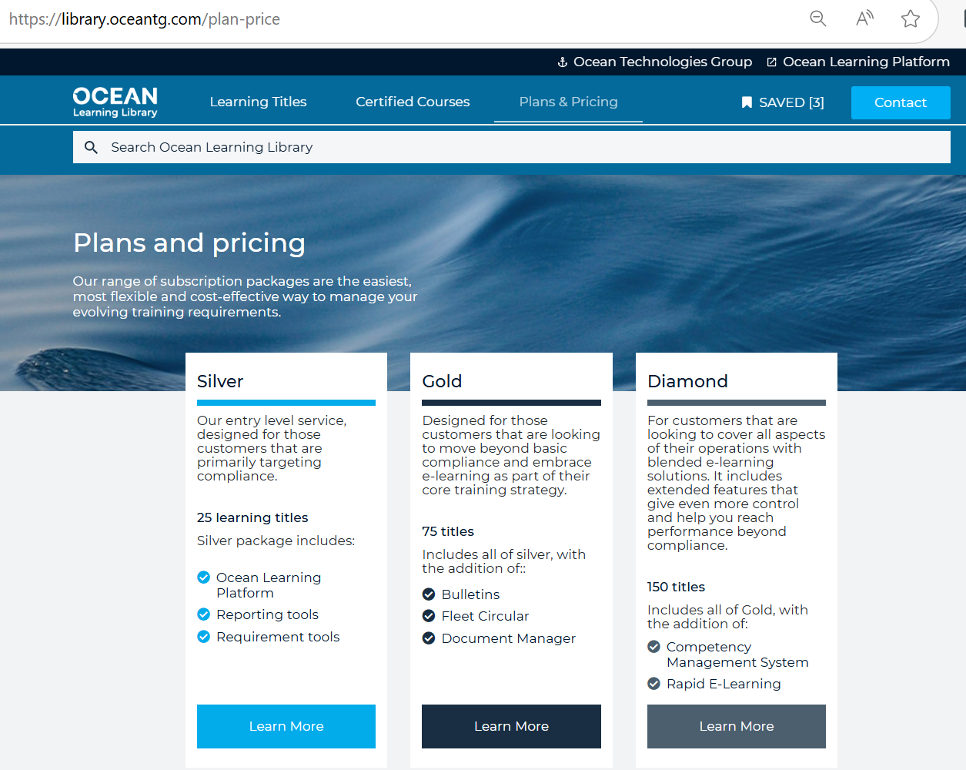Activate the Read Aloud icon in the toolbar

(x=864, y=18)
